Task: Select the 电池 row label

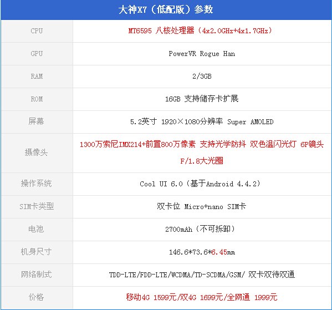Action: coord(36,229)
